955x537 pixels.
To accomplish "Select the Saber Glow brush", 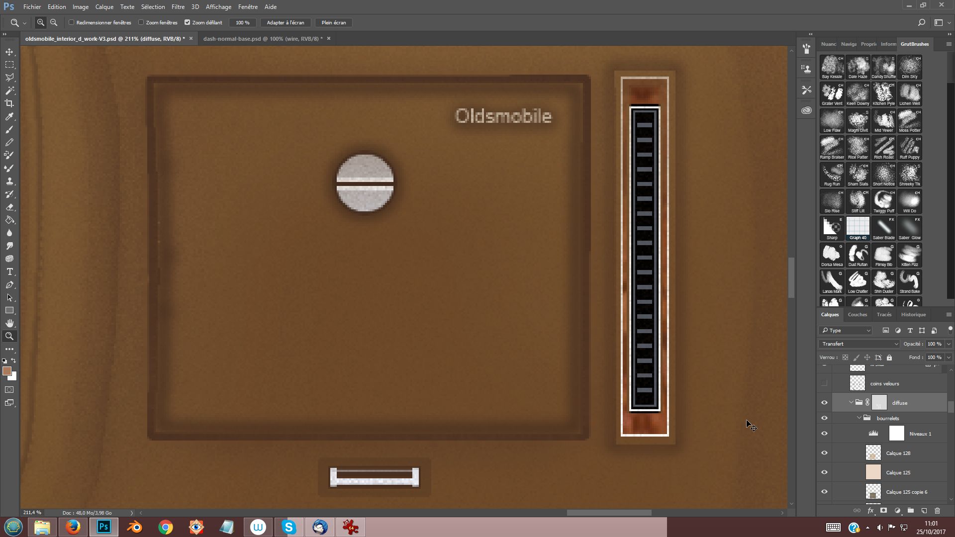I will click(x=910, y=228).
